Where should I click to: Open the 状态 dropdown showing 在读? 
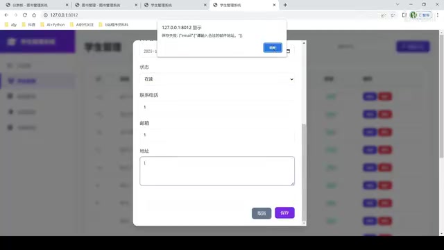click(217, 79)
